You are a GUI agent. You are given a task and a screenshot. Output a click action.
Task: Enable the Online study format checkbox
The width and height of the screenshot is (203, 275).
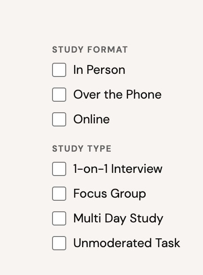(59, 119)
